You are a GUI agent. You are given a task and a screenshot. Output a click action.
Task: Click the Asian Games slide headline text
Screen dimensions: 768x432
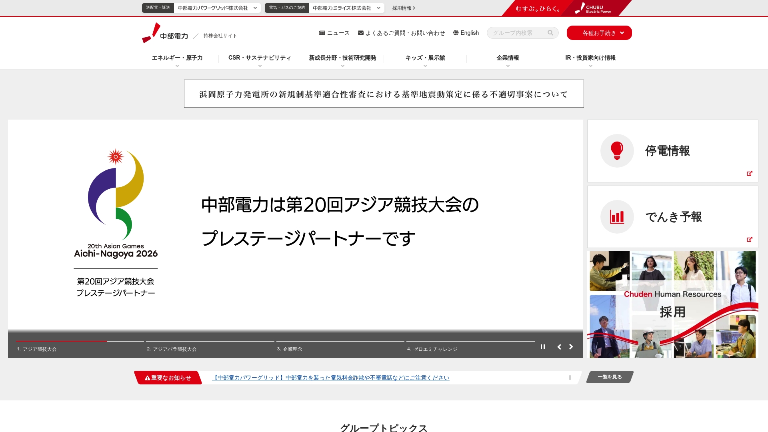[x=340, y=221]
